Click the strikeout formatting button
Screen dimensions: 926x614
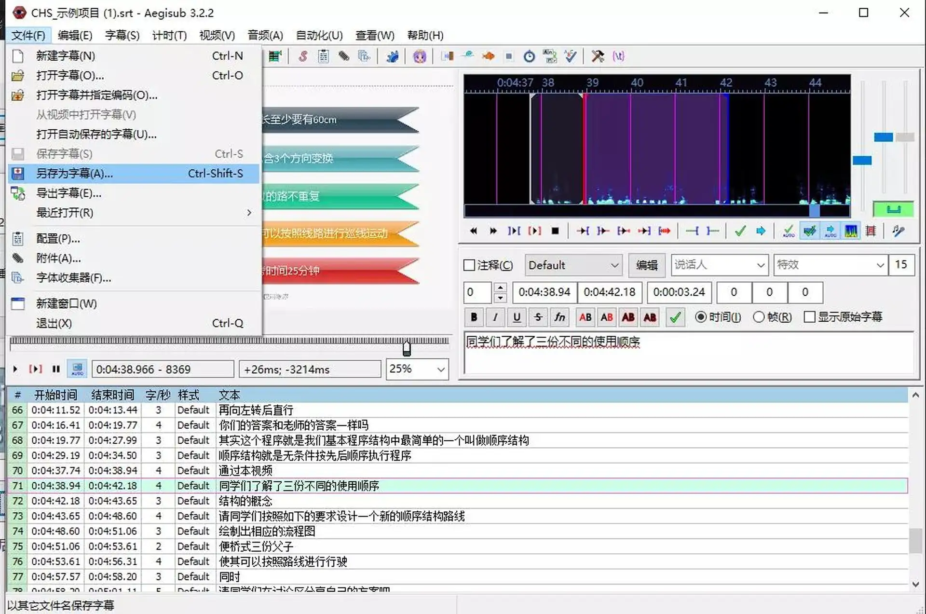(x=538, y=317)
